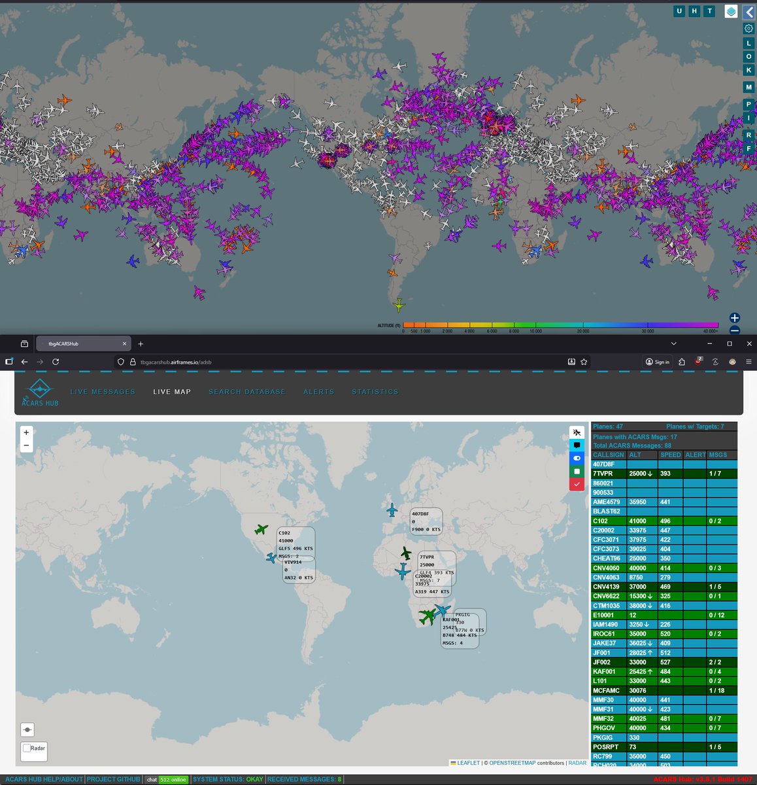Click the T button on tar1090 map

click(709, 11)
